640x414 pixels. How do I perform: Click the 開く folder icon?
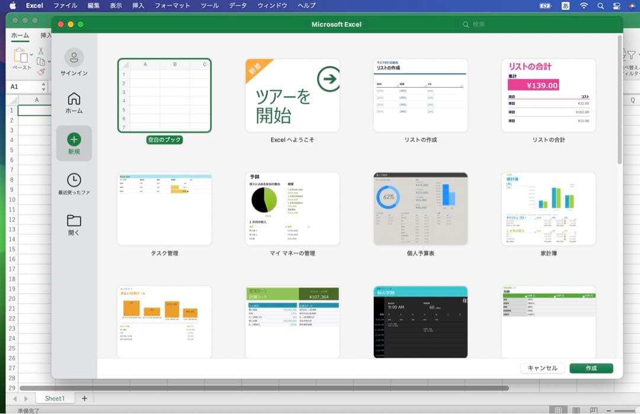74,221
